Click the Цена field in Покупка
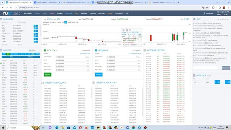231x130 pixels. coord(73,60)
